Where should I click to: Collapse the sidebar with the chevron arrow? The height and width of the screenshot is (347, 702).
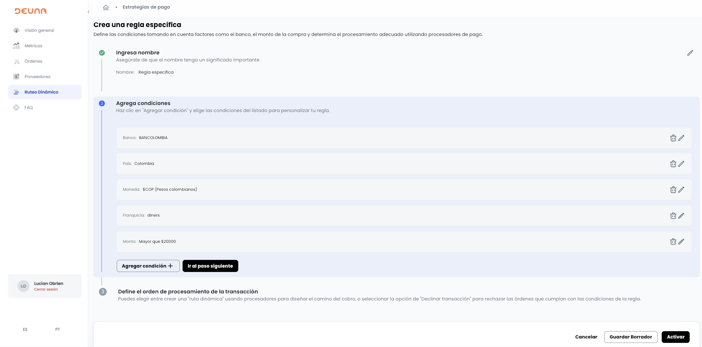pos(89,12)
